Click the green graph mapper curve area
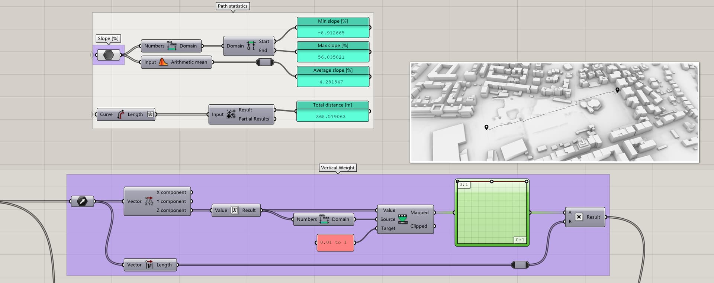Image resolution: width=714 pixels, height=283 pixels. point(492,213)
